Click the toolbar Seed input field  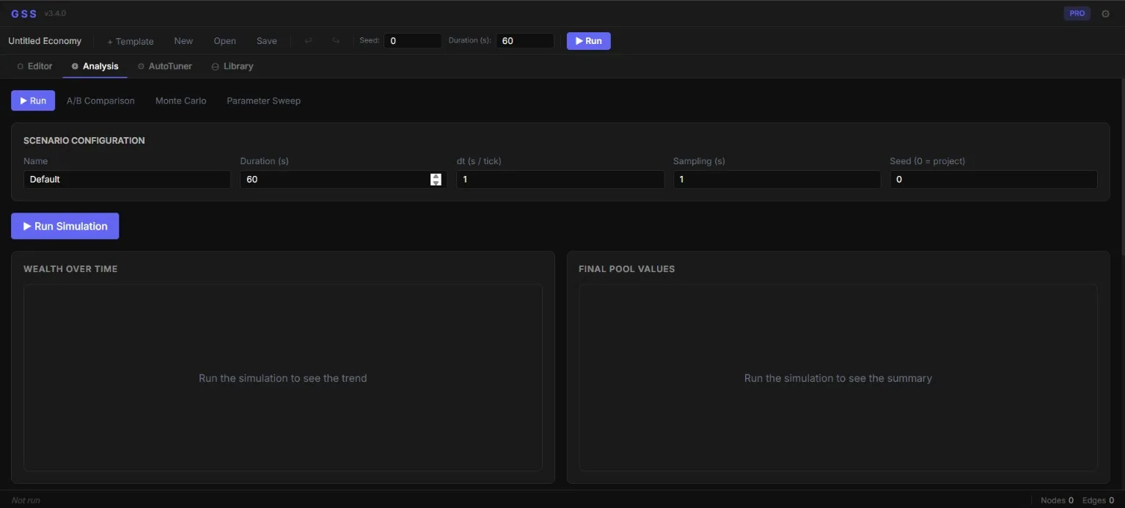tap(413, 41)
